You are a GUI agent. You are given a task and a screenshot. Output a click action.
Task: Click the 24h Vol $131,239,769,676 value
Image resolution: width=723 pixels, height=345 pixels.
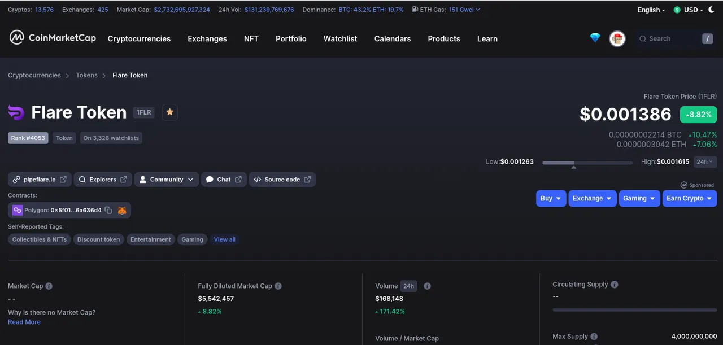(269, 10)
